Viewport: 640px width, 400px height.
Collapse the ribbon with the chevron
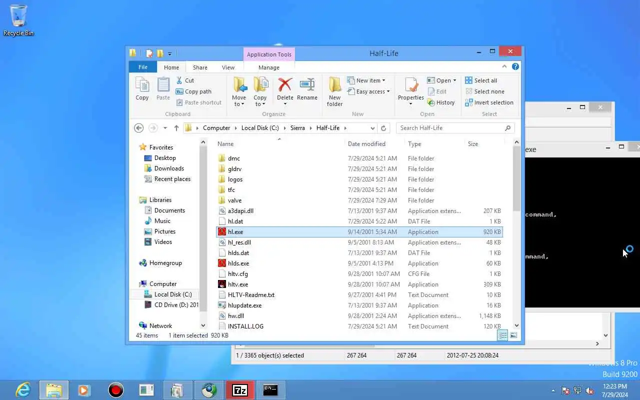click(x=504, y=66)
